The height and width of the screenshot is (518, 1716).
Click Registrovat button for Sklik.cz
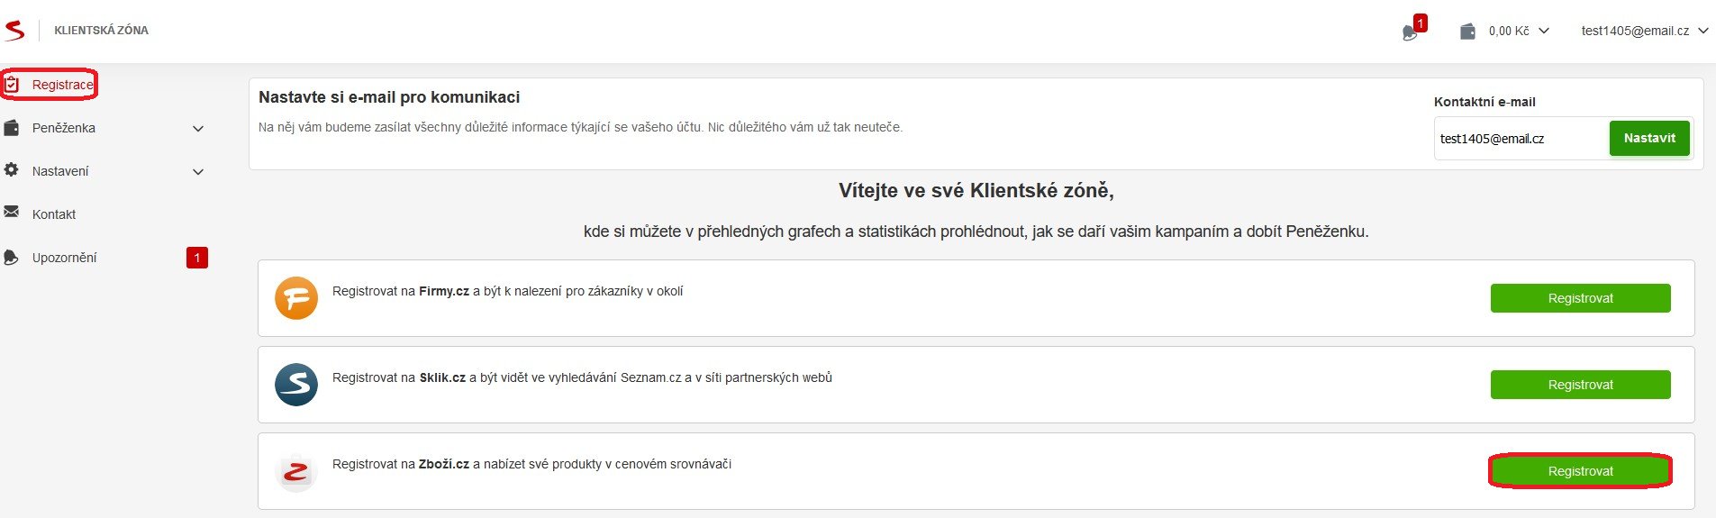[1581, 385]
